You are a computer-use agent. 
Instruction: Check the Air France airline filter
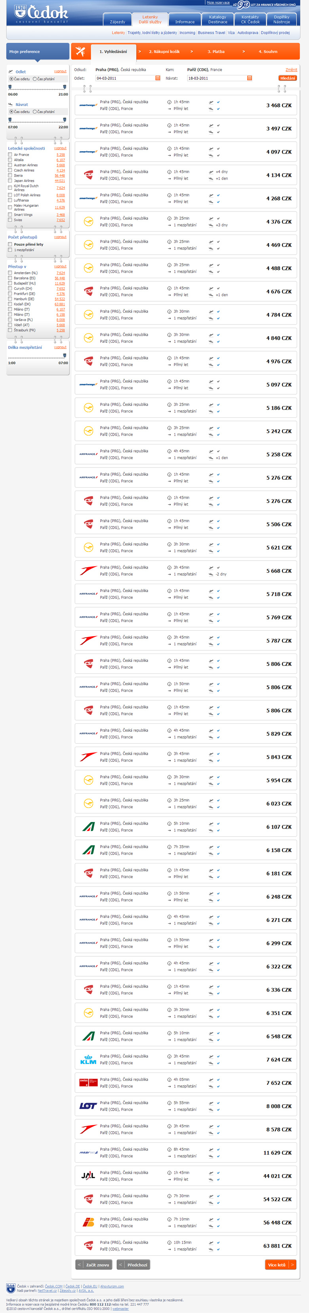coord(10,154)
